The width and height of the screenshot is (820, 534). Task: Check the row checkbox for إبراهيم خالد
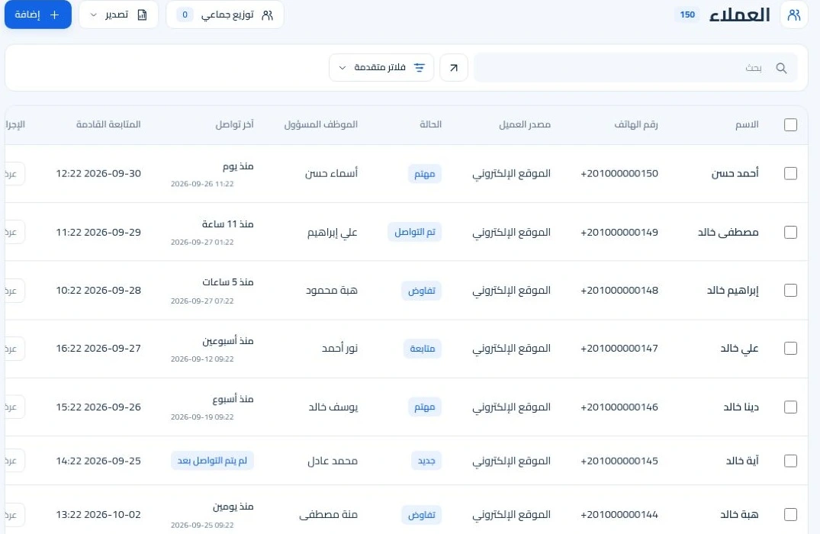[x=790, y=291]
